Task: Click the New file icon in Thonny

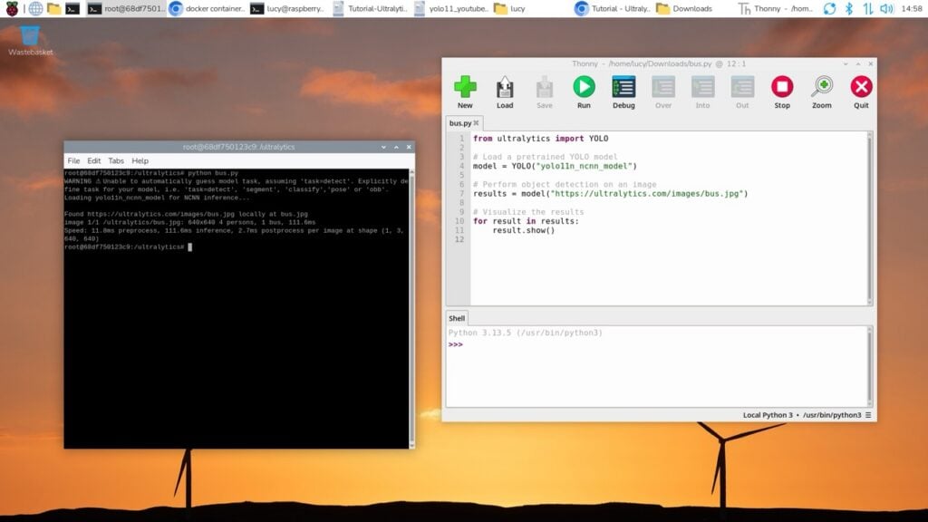Action: pos(465,88)
